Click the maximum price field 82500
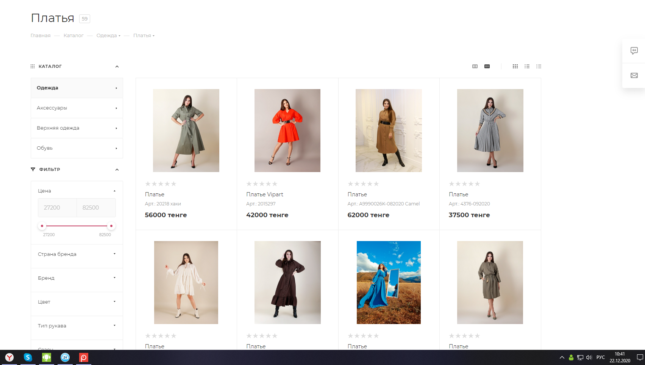Screen dimensions: 645x365 pyautogui.click(x=96, y=208)
